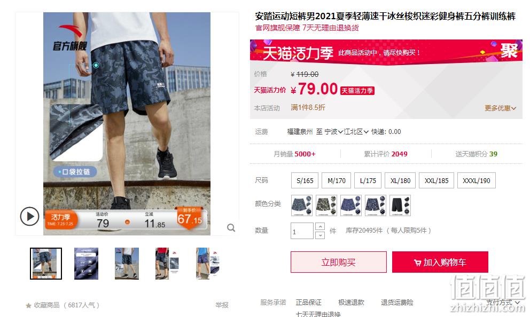Screen dimensions: 530x317
Task: Click the cart icon in 加入购物车 button
Action: pyautogui.click(x=417, y=263)
